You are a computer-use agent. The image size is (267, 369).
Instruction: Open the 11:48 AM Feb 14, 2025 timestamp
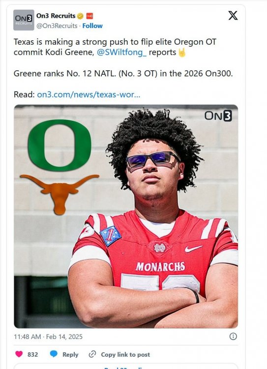click(48, 337)
